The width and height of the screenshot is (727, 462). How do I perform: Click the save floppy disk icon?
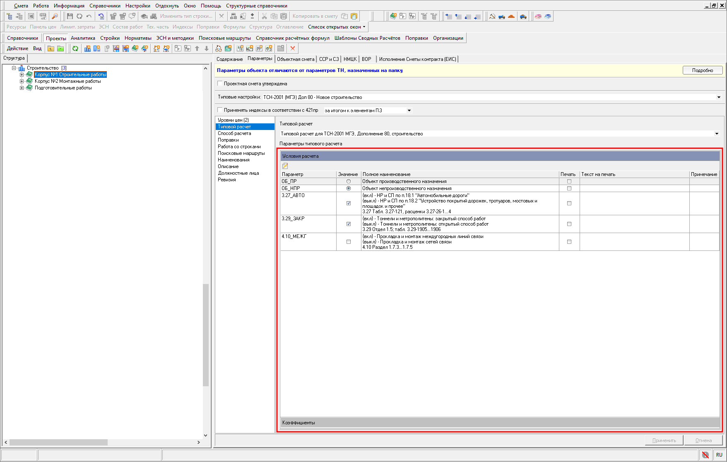[x=70, y=16]
